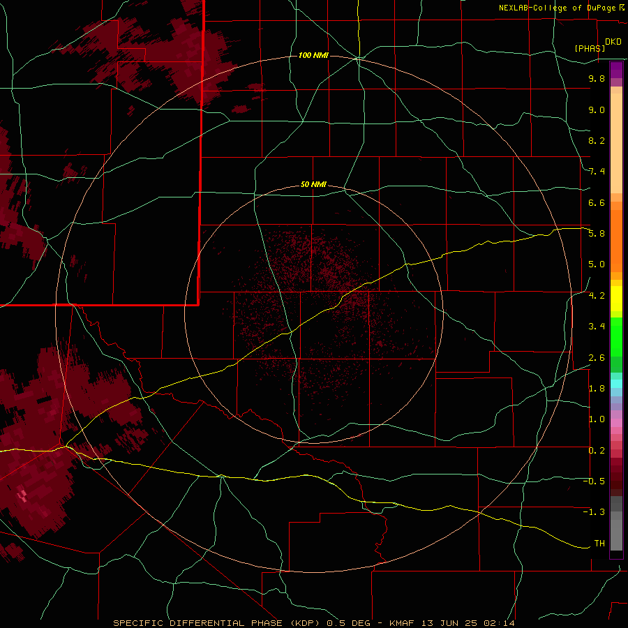Click the NEXLAB-College of DuPage credit text
The height and width of the screenshot is (628, 628).
coord(557,8)
